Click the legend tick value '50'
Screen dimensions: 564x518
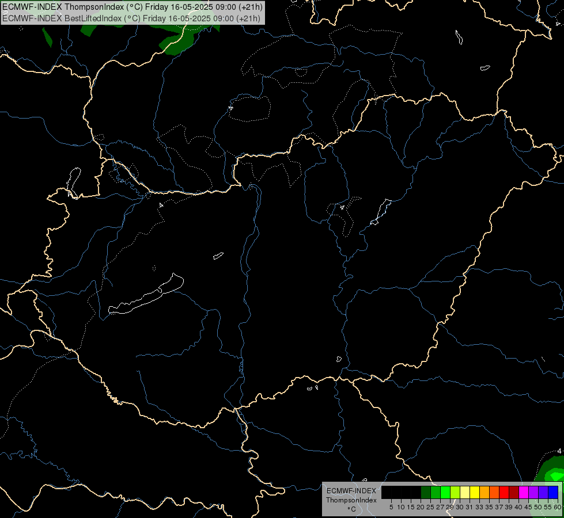pos(538,507)
